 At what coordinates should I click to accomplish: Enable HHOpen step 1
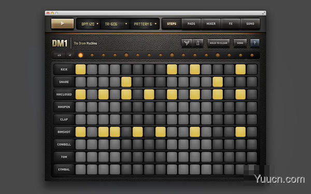(80, 107)
